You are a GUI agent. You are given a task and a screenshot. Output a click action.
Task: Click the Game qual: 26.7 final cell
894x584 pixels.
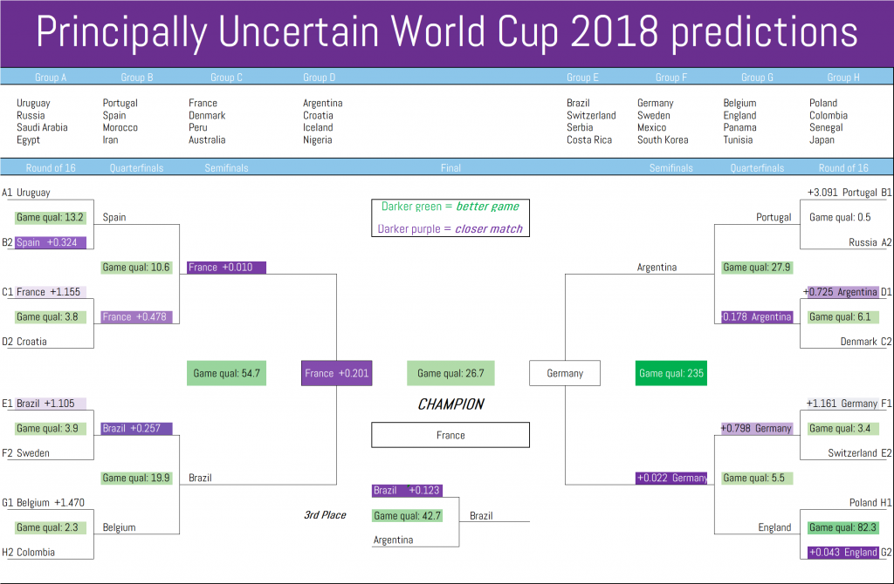click(450, 373)
